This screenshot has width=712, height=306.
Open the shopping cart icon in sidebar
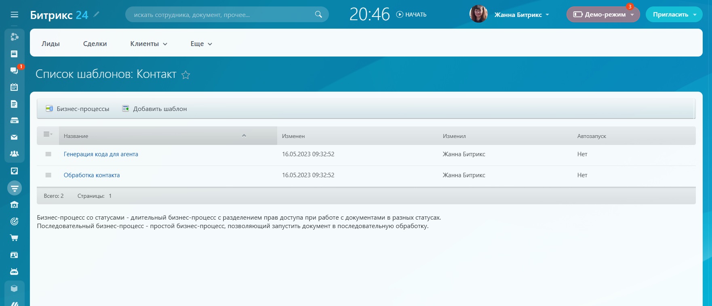click(x=14, y=238)
